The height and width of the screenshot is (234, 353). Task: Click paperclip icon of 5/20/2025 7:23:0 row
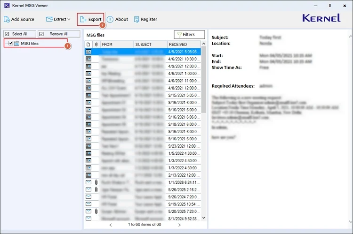click(x=96, y=211)
